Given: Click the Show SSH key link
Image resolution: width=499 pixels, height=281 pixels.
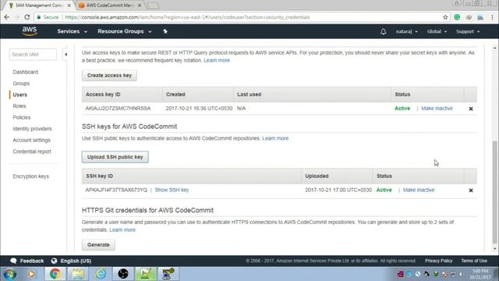Looking at the screenshot, I should coord(172,190).
